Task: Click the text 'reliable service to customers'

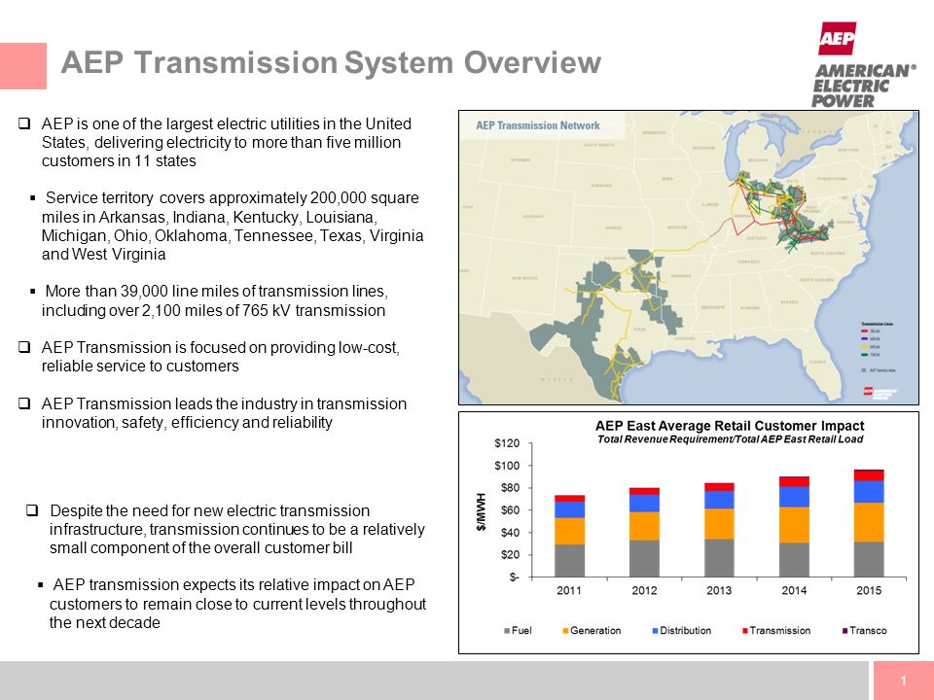Action: (x=140, y=367)
